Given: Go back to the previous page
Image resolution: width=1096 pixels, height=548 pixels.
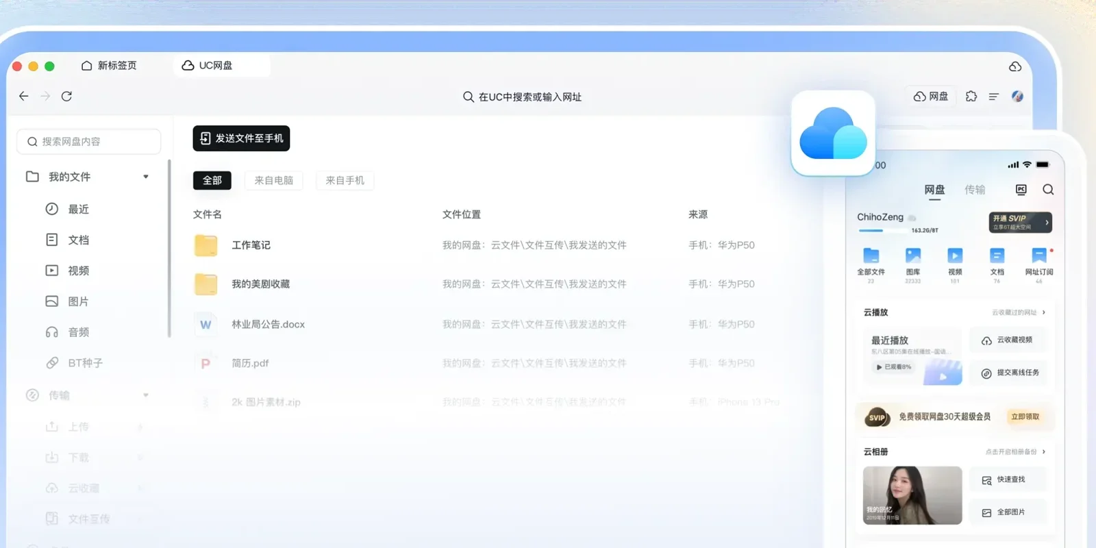Looking at the screenshot, I should [x=24, y=96].
